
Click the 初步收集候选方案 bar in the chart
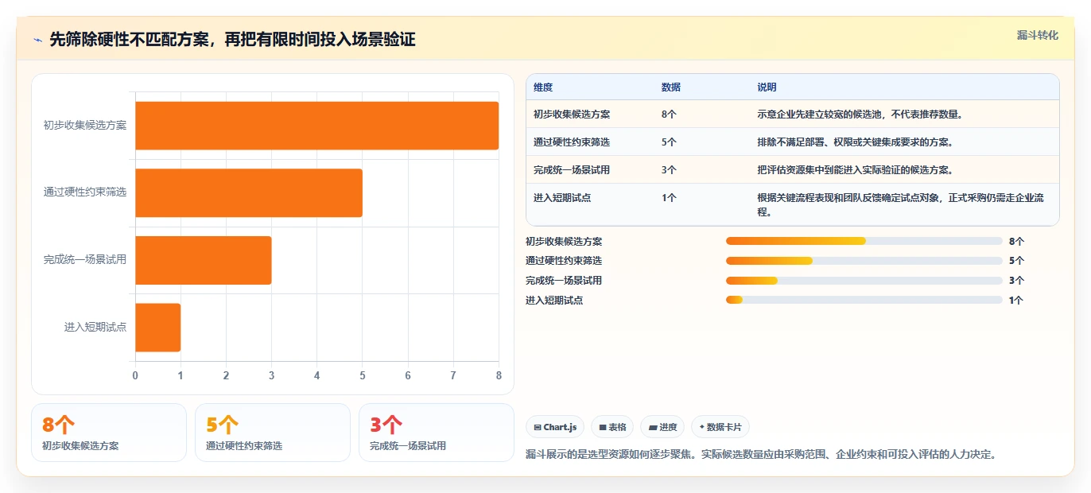[316, 126]
